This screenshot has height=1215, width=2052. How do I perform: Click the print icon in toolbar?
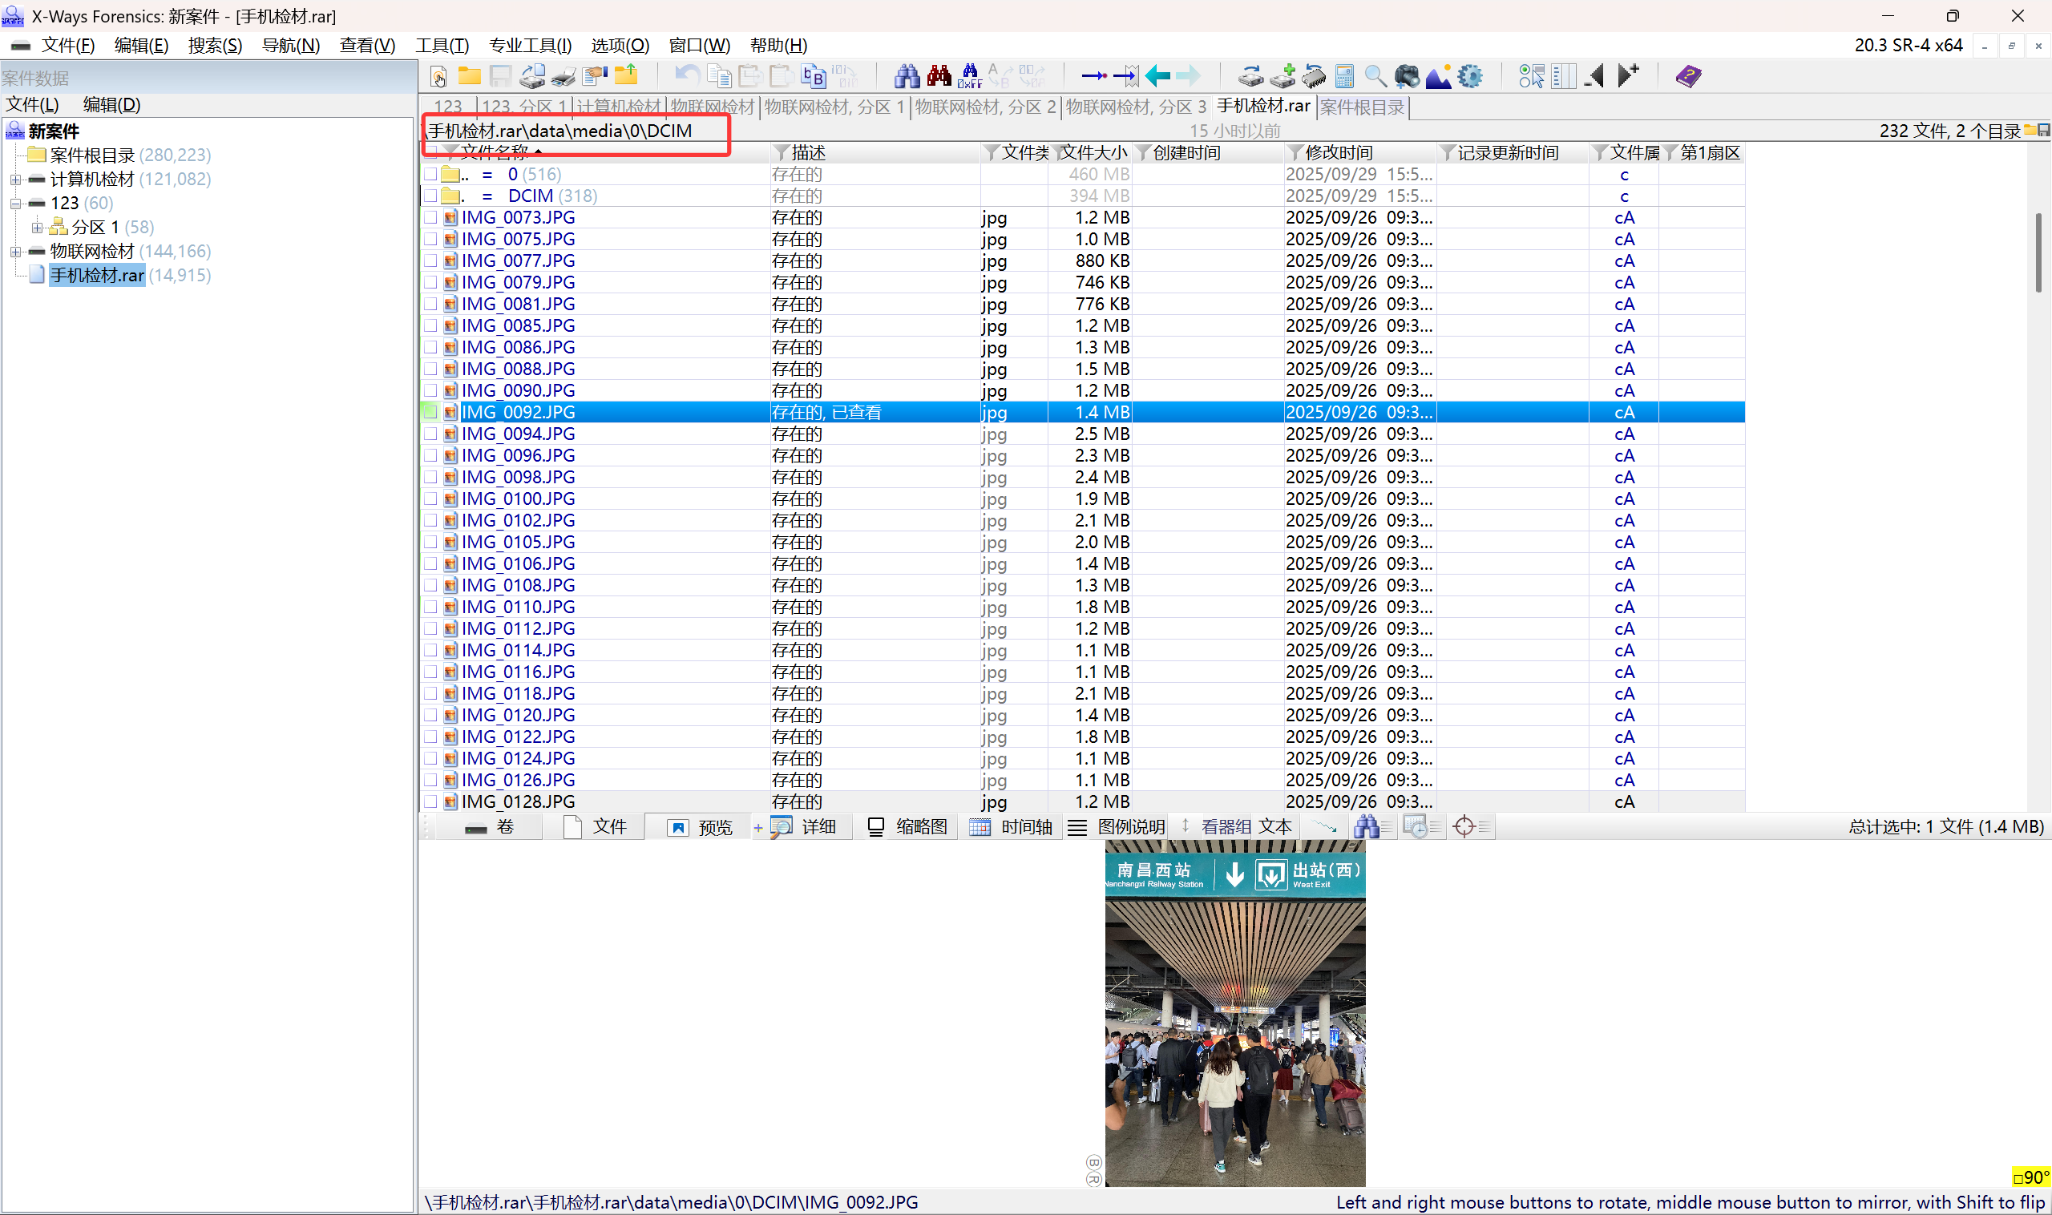563,76
